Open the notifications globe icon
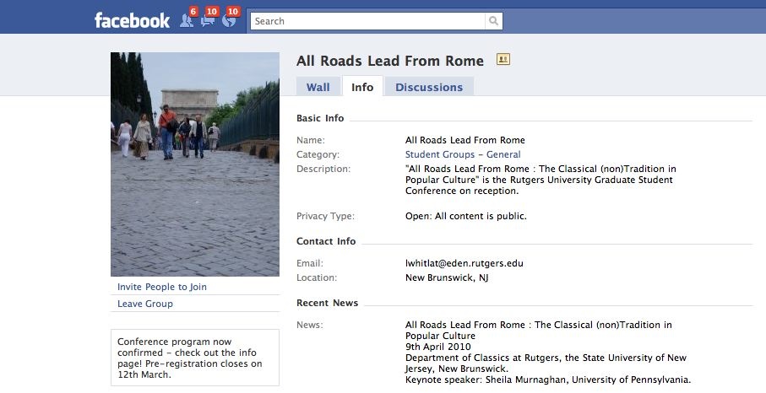 pyautogui.click(x=229, y=20)
